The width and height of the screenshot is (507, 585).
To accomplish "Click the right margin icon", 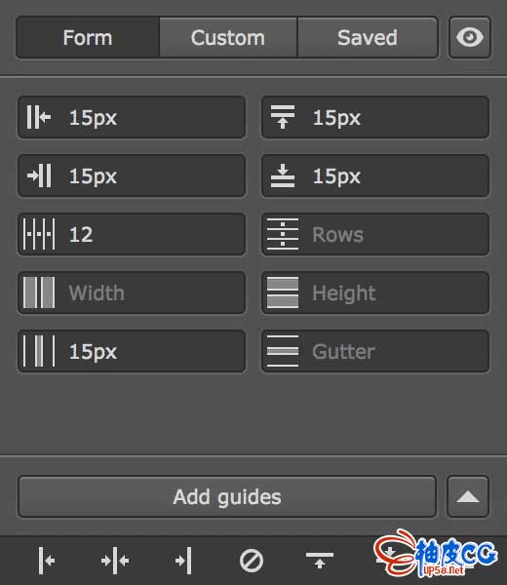I will [39, 175].
